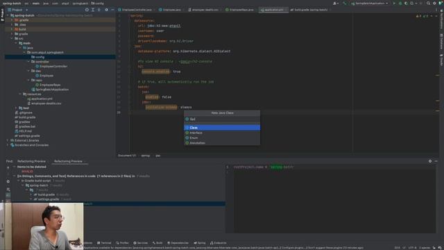Open Find panel settings gear on right
444x250 pixels.
430,161
